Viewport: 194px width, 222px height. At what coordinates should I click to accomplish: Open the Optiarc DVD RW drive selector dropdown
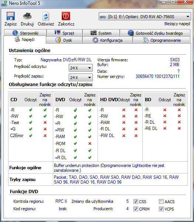[x=144, y=17]
